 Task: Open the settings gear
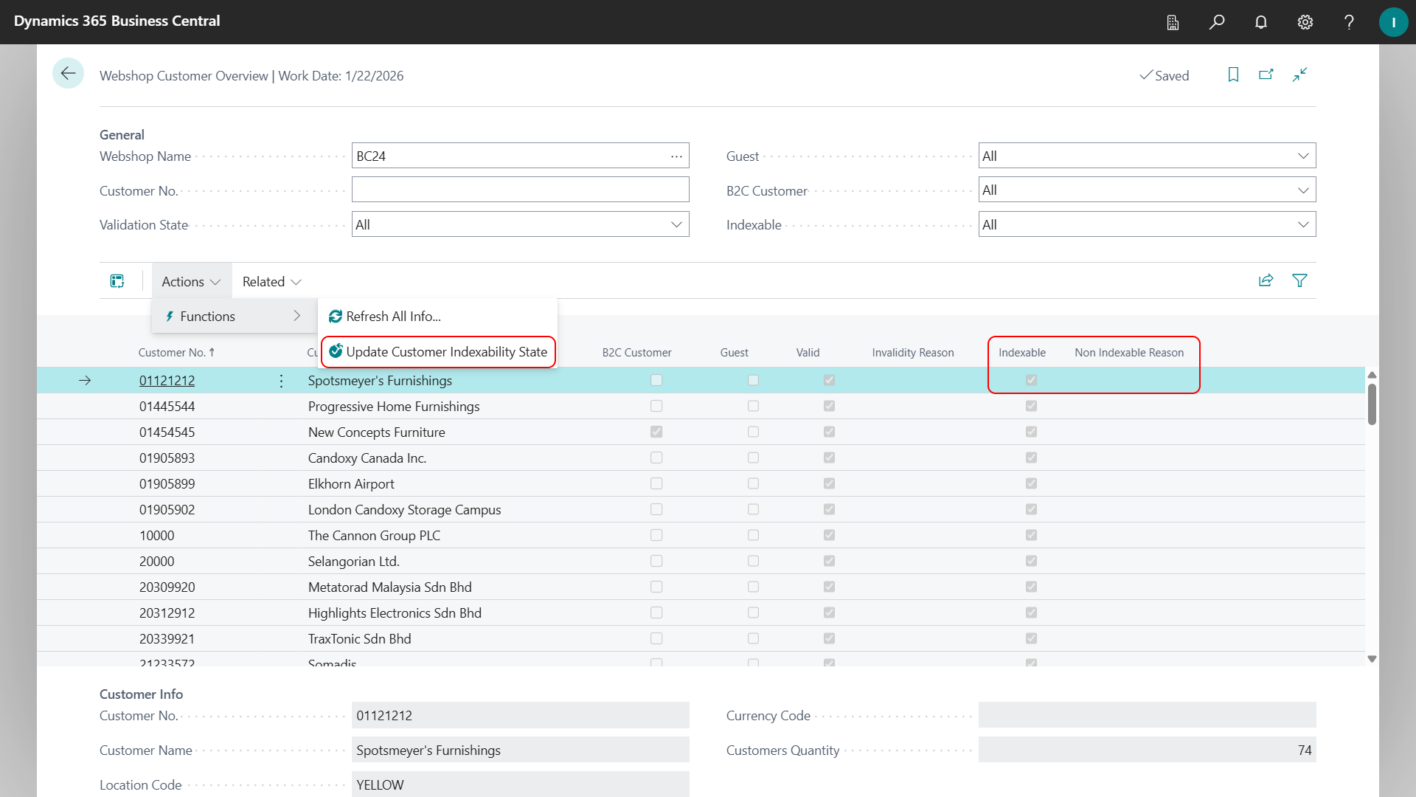click(1305, 22)
